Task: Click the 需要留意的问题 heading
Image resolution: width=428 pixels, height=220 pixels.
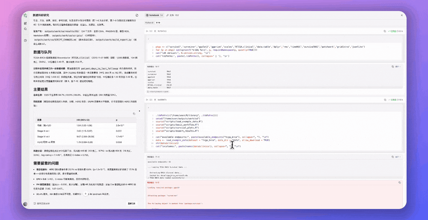Action: point(46,163)
